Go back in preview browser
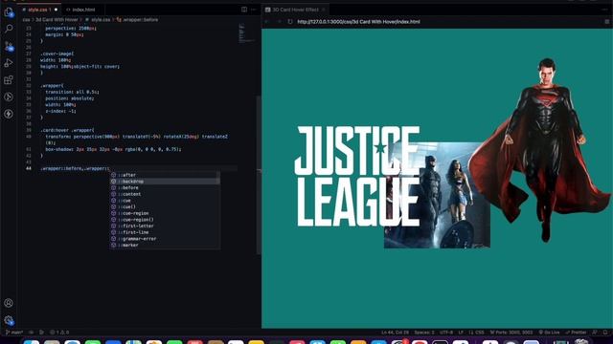The width and height of the screenshot is (613, 344). pyautogui.click(x=267, y=22)
